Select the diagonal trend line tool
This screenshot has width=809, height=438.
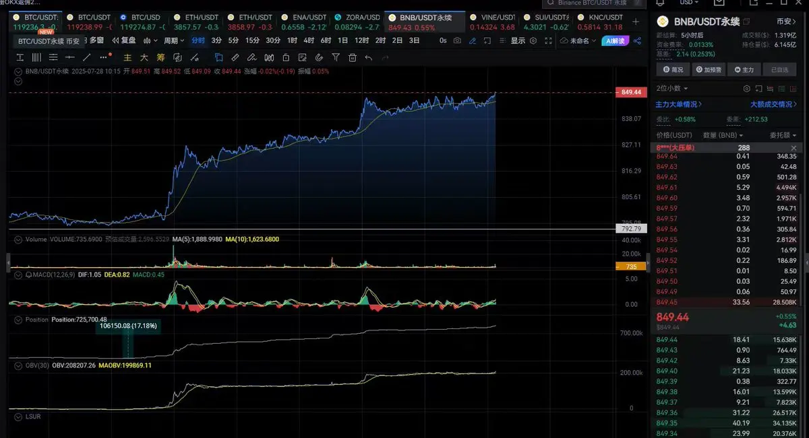87,57
